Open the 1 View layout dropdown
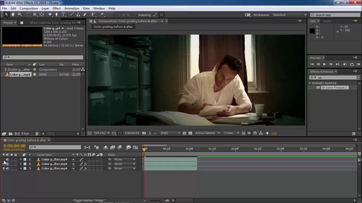The width and height of the screenshot is (362, 203). 231,133
